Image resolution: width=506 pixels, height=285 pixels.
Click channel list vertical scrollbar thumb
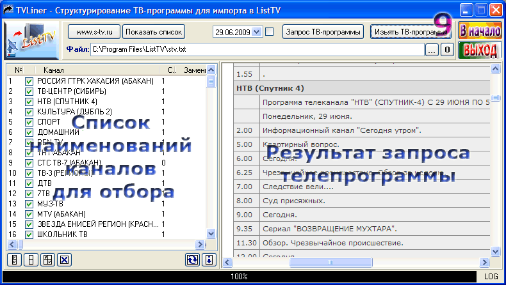point(211,82)
